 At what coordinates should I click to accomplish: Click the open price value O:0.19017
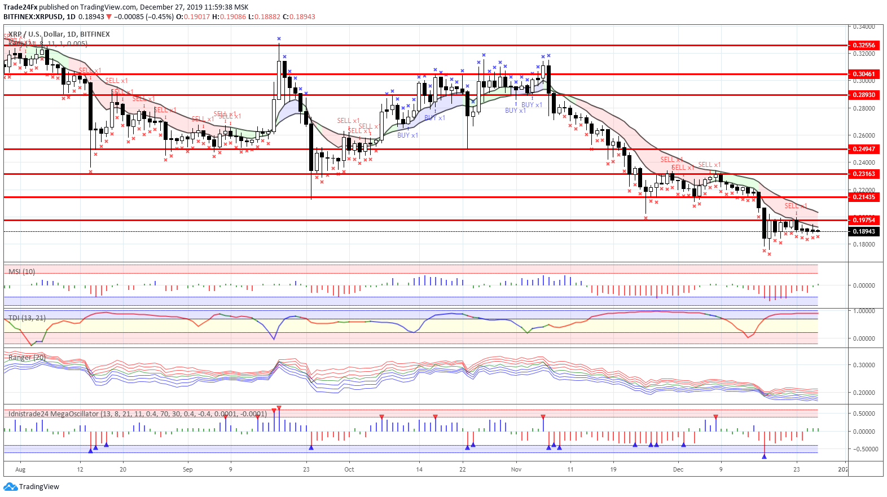click(193, 17)
